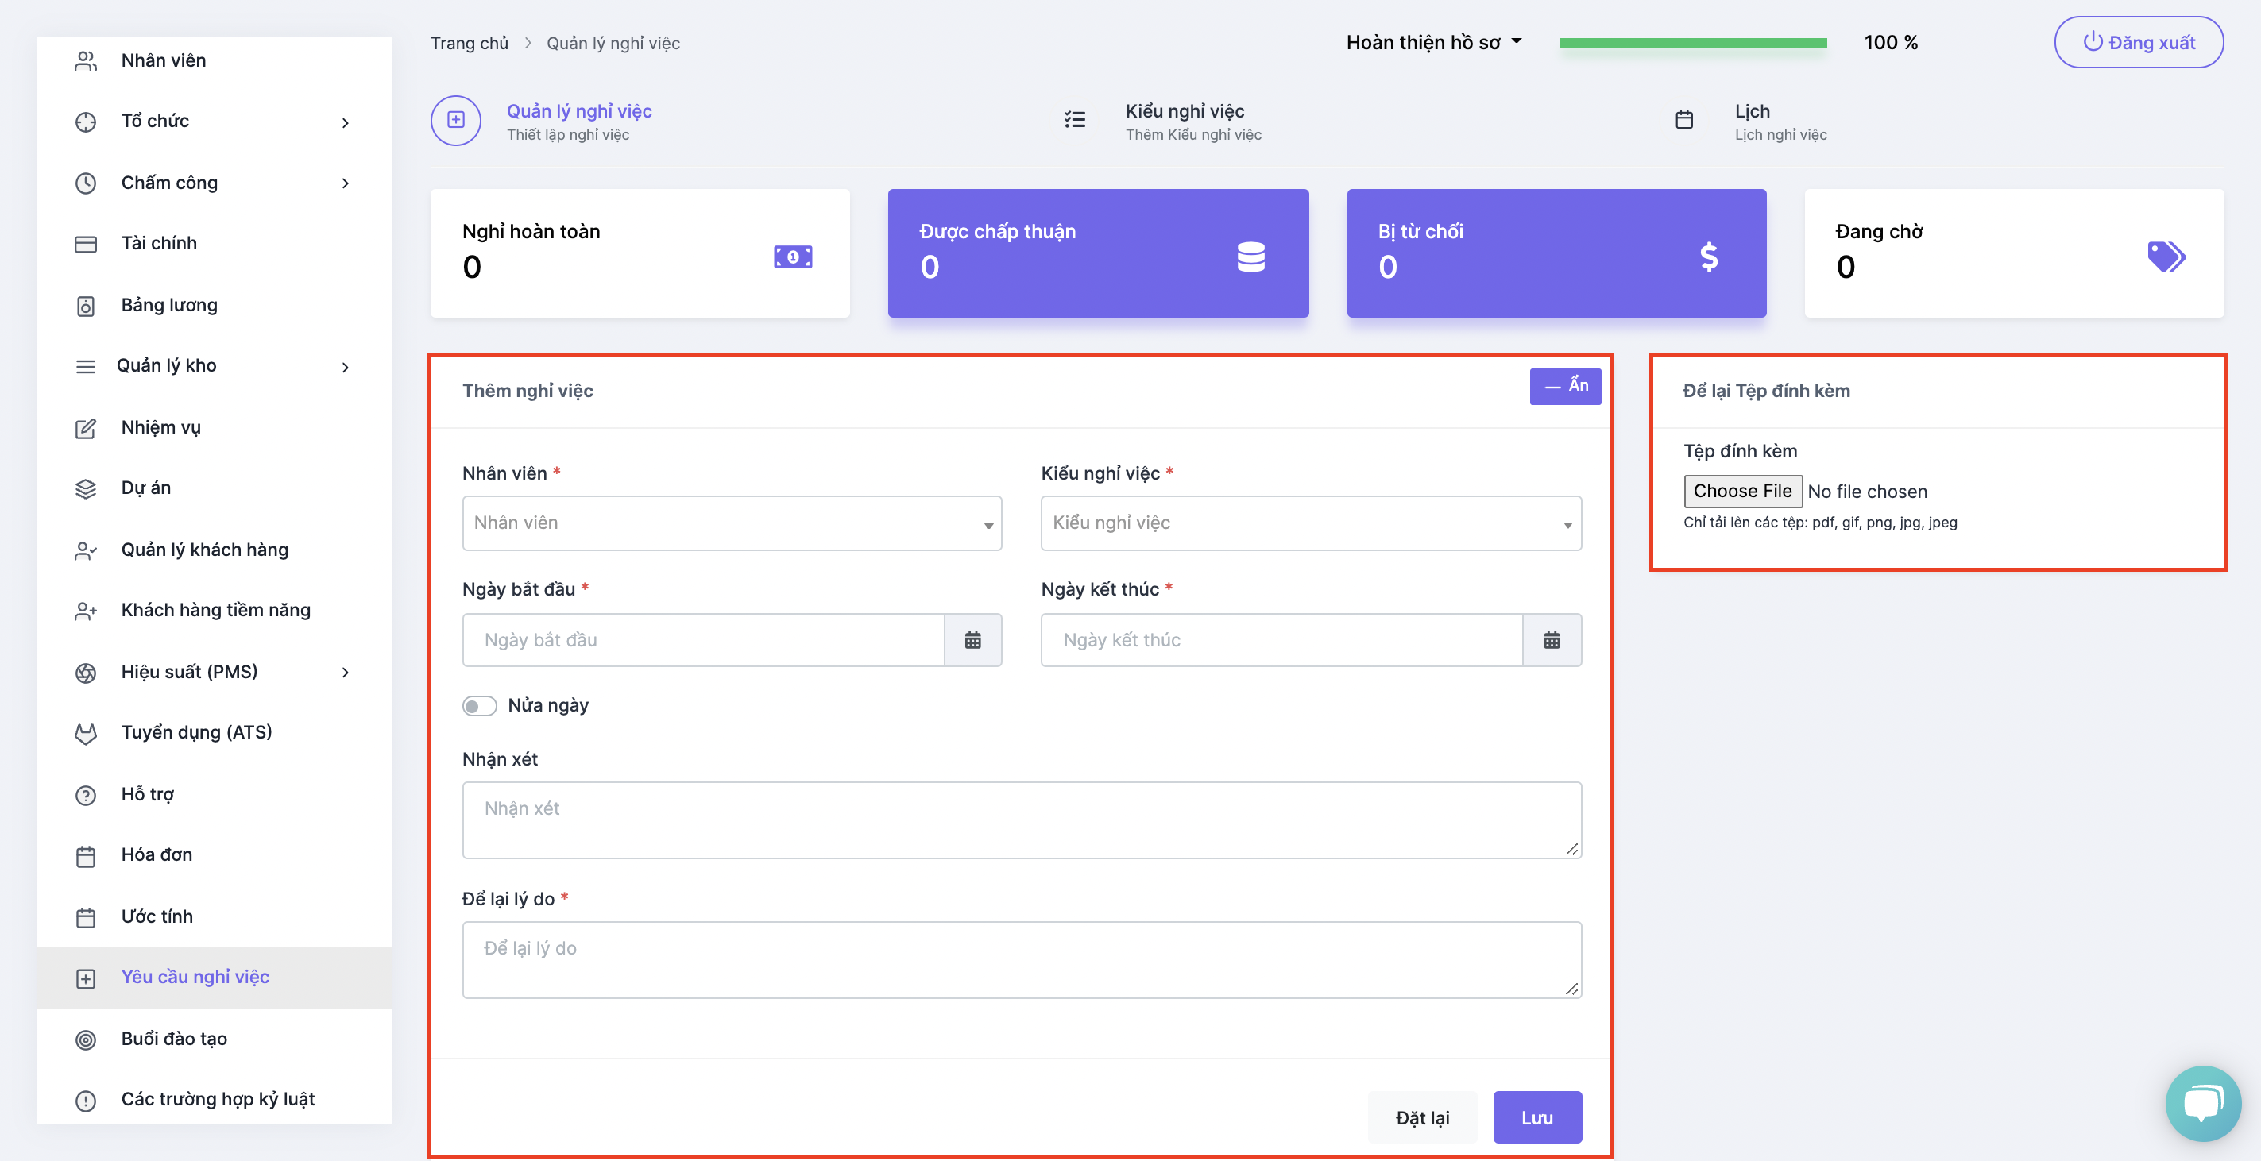Click the Kiểu nghỉ việc list icon
This screenshot has width=2261, height=1161.
[1074, 120]
